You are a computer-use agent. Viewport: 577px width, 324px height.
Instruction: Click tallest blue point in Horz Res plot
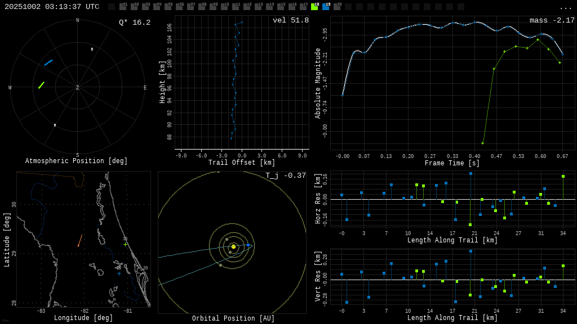tap(471, 174)
